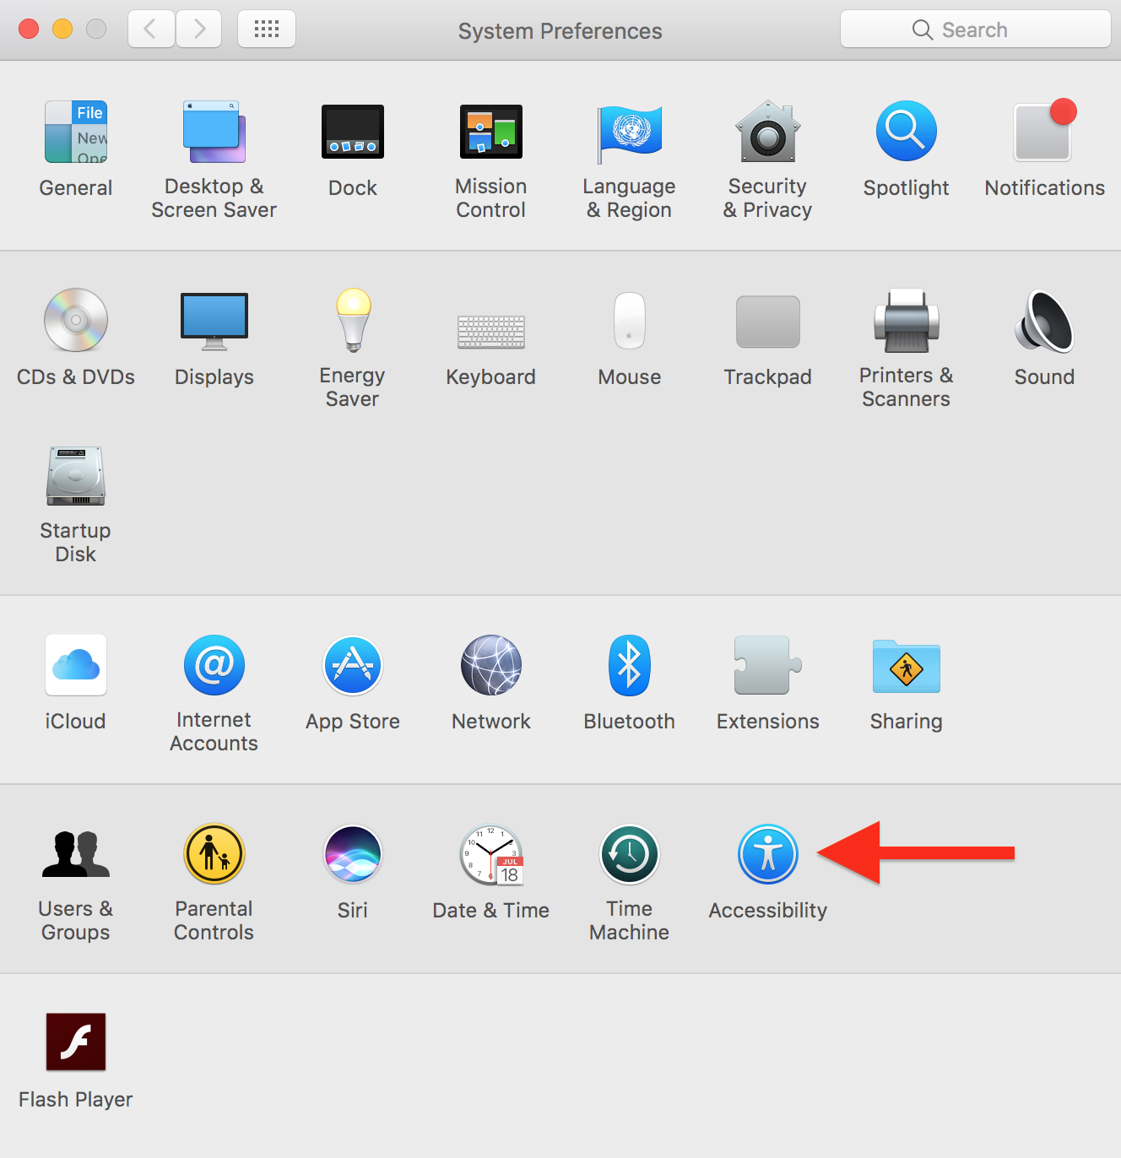1121x1158 pixels.
Task: Click the forward navigation arrow
Action: pos(199,30)
